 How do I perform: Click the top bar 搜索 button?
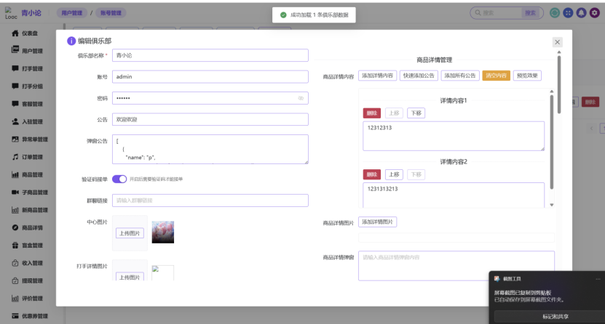531,12
